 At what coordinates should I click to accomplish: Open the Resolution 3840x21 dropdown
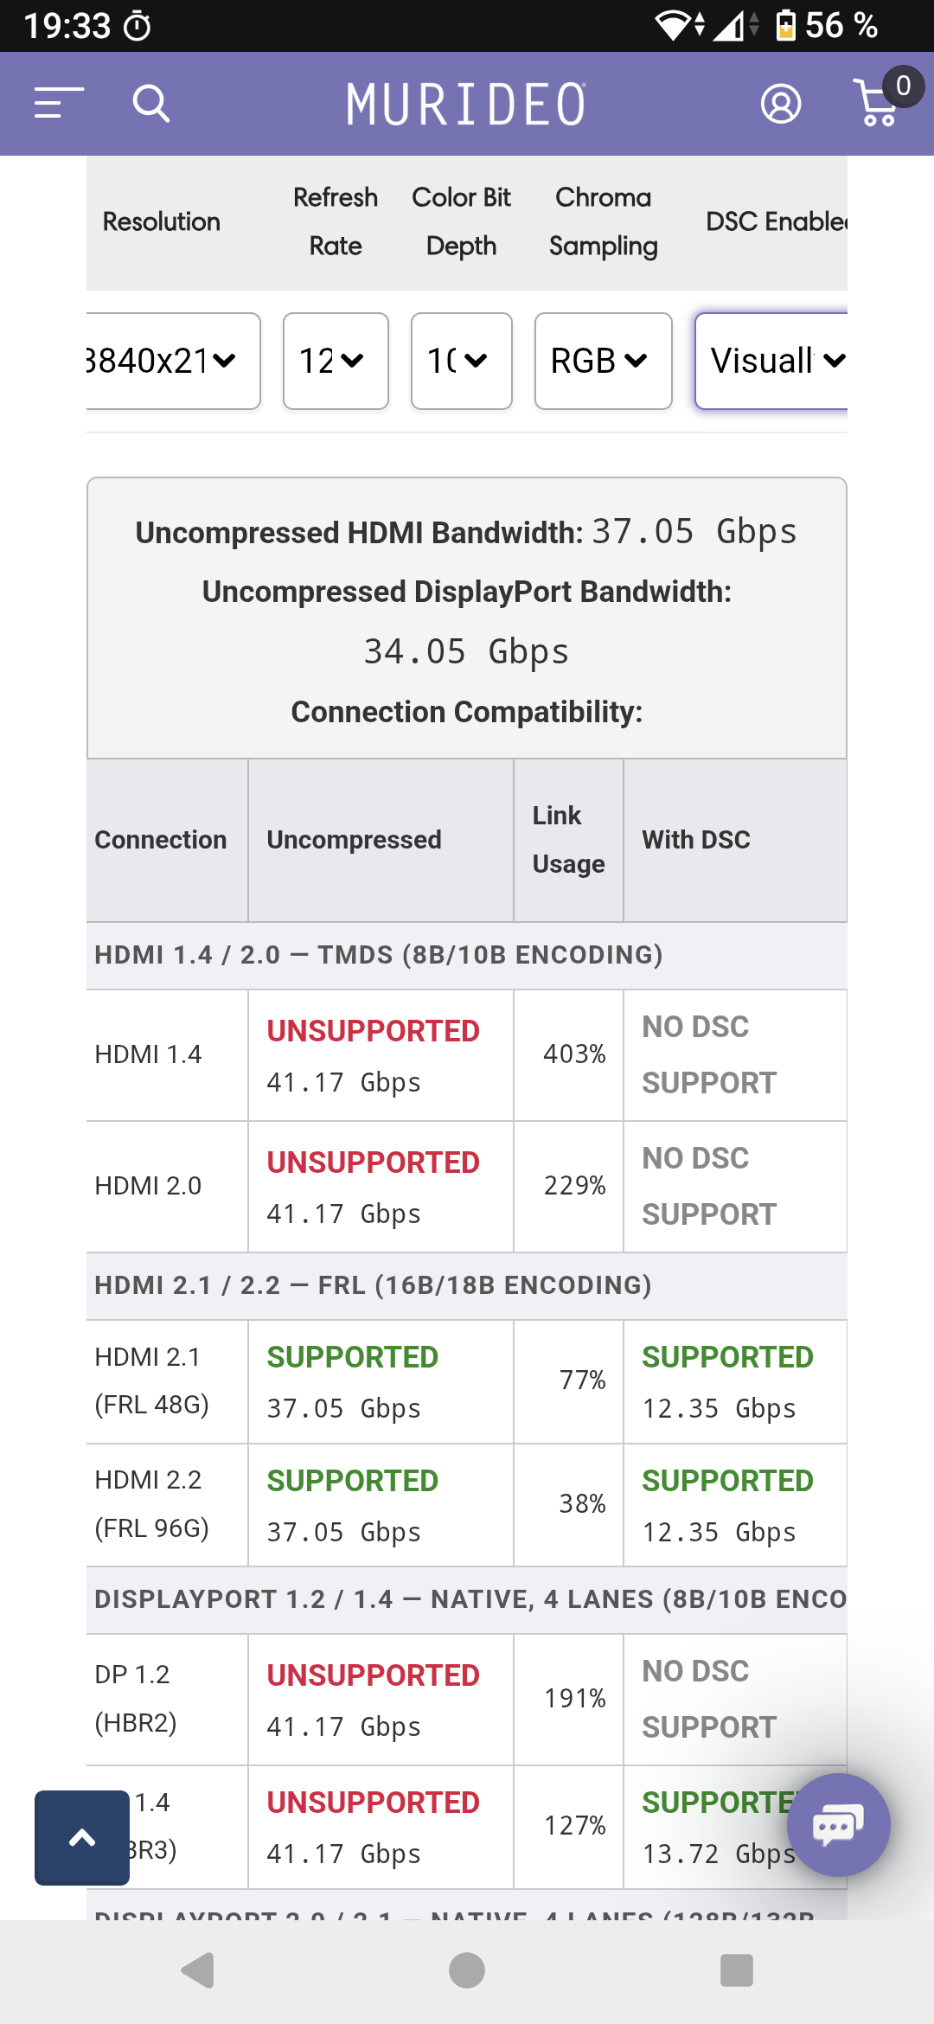[173, 361]
